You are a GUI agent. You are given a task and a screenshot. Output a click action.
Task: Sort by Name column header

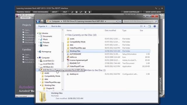point(69,30)
